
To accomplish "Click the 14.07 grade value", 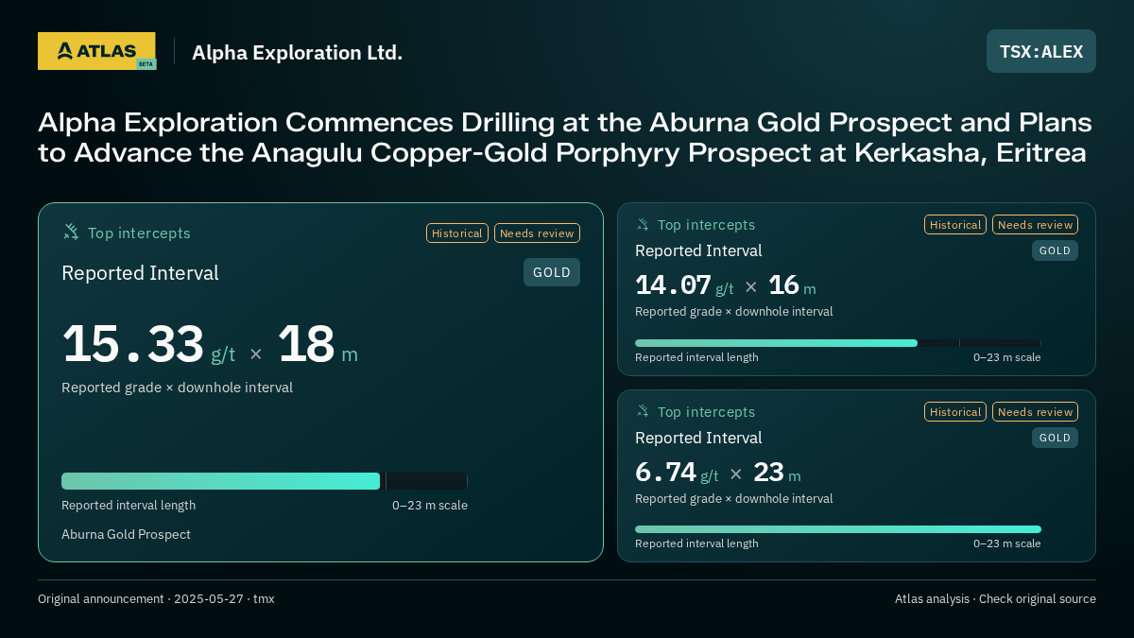I will coord(673,285).
